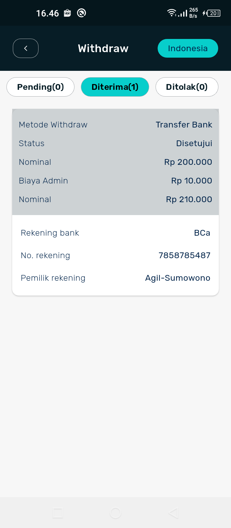The image size is (231, 528).
Task: Switch to the Pending(0) tab
Action: coord(40,87)
